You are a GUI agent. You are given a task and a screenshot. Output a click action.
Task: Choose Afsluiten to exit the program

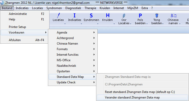tap(15, 40)
